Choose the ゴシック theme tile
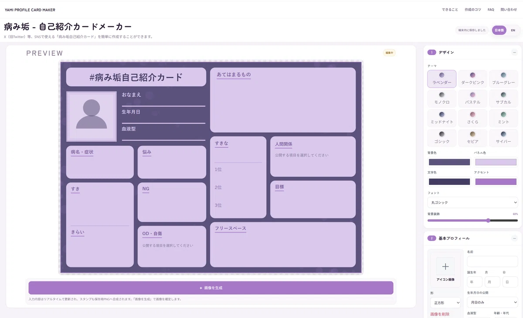523x318 pixels. coord(442,138)
